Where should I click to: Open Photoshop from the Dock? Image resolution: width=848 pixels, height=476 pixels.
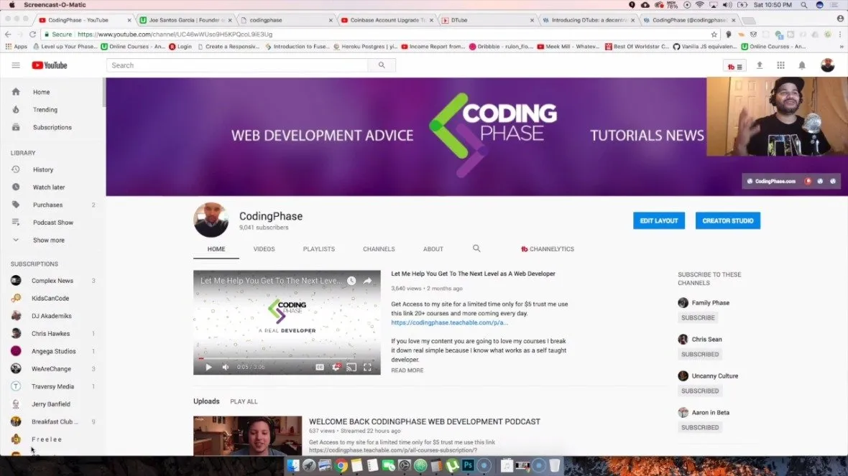(x=469, y=465)
